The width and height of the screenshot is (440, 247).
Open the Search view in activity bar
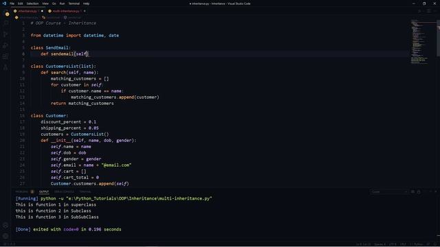5,23
